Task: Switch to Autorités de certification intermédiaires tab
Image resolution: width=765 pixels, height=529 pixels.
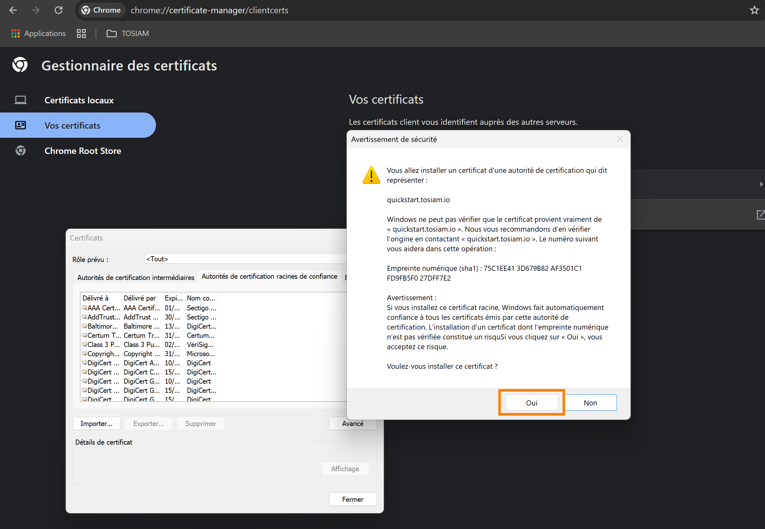Action: point(136,277)
